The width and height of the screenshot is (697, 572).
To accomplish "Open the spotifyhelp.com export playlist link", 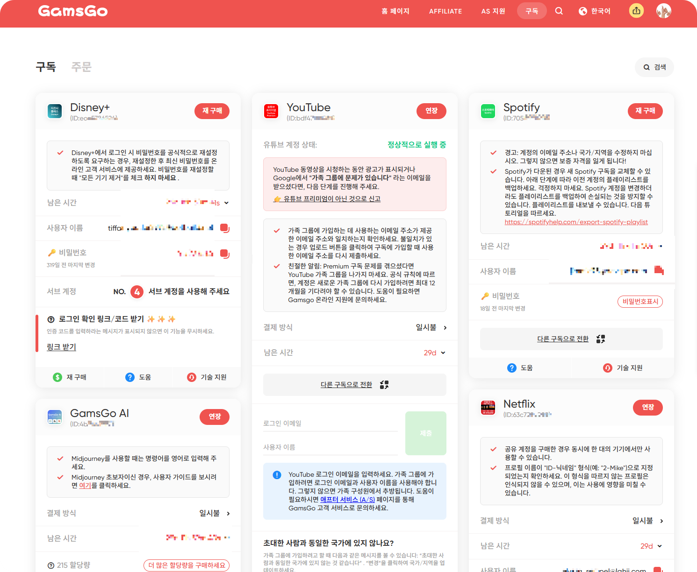I will (576, 222).
